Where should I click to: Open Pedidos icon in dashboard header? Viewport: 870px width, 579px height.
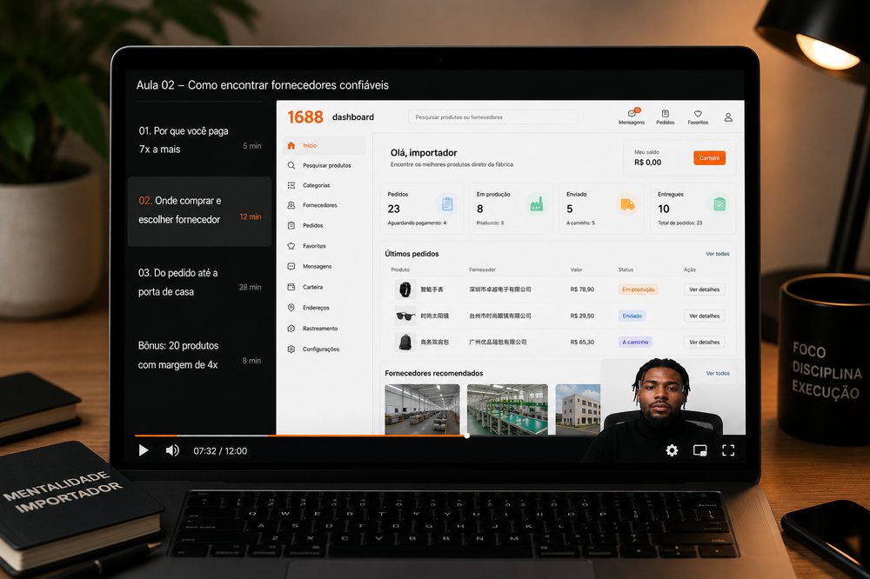point(666,116)
